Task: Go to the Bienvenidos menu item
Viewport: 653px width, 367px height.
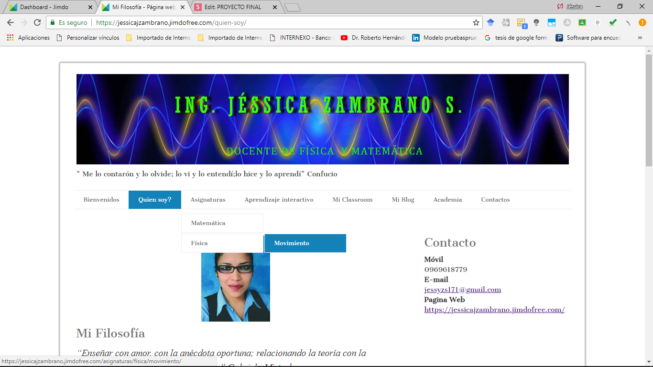Action: (x=101, y=200)
